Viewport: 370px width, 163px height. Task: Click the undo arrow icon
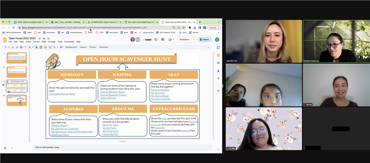[13, 47]
